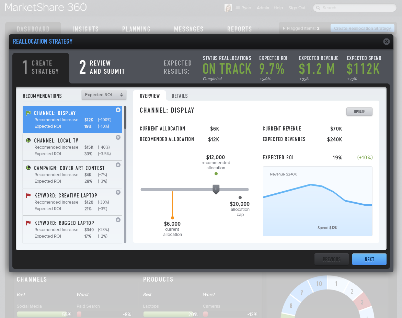Click the green flag on Channel: Display
The height and width of the screenshot is (318, 402).
(x=28, y=113)
